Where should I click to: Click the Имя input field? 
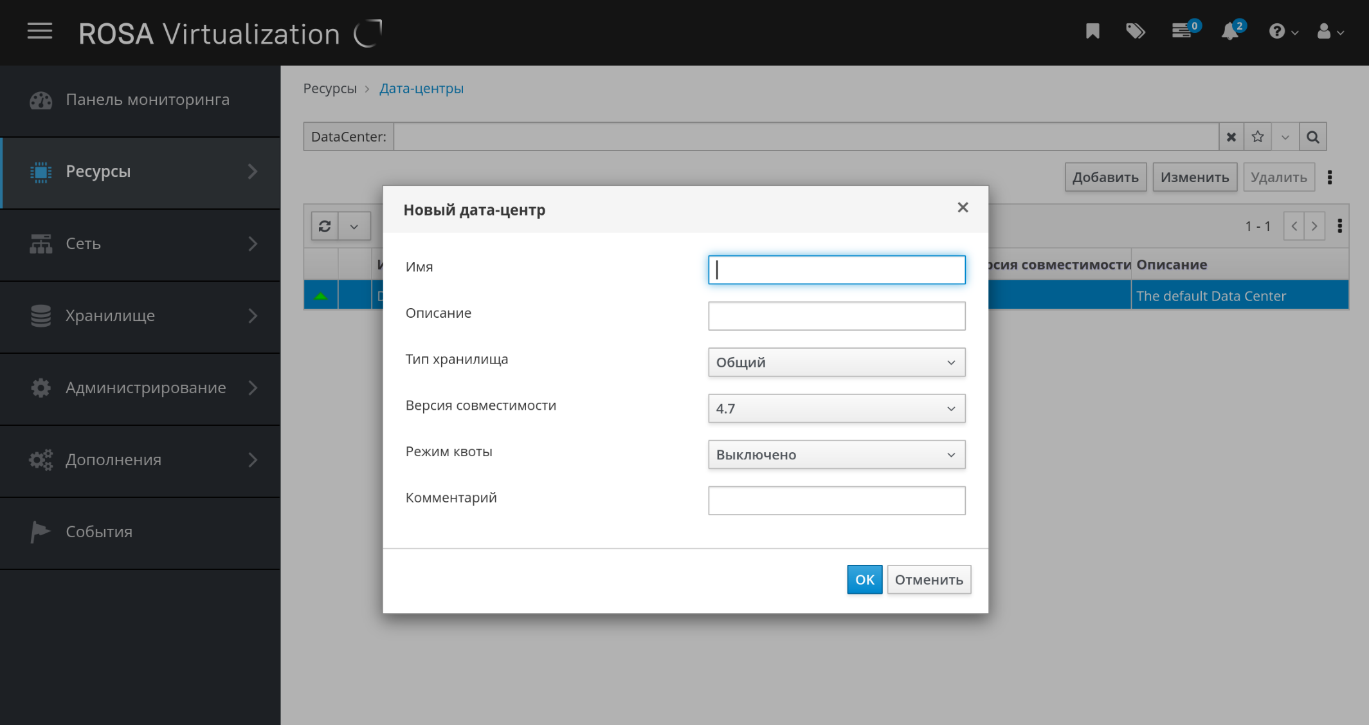point(836,270)
